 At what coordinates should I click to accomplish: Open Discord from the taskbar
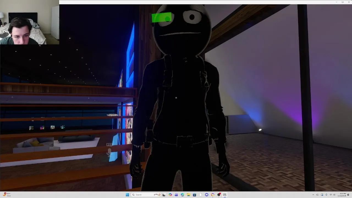click(207, 195)
